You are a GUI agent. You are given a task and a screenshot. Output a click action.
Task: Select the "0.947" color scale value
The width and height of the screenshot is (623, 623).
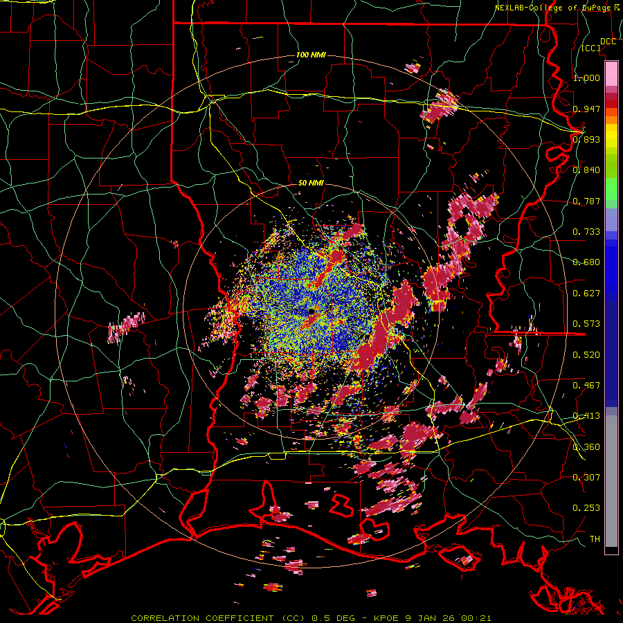click(586, 109)
